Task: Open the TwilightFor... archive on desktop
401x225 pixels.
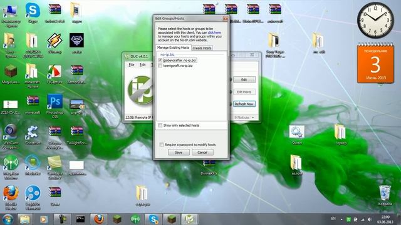Action: click(76, 135)
